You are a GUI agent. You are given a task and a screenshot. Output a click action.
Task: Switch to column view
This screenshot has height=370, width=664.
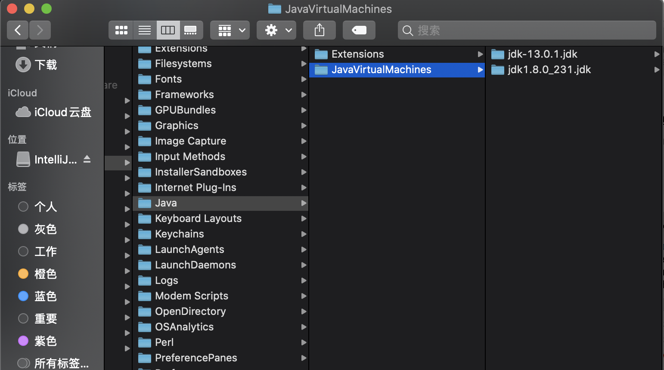[168, 30]
